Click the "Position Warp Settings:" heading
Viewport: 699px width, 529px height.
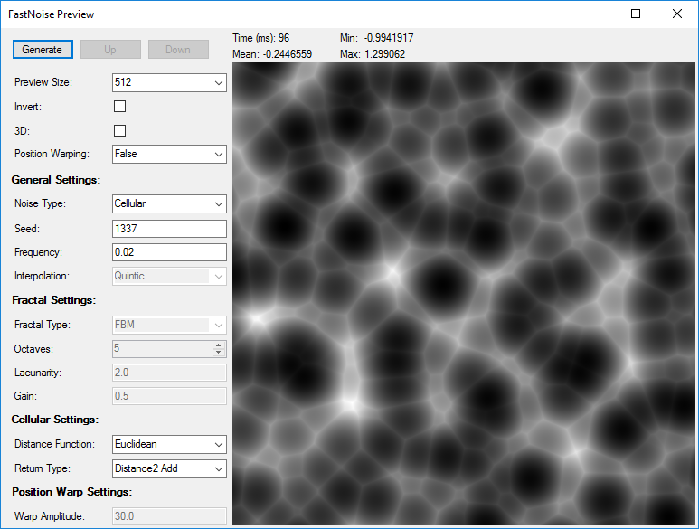click(72, 492)
